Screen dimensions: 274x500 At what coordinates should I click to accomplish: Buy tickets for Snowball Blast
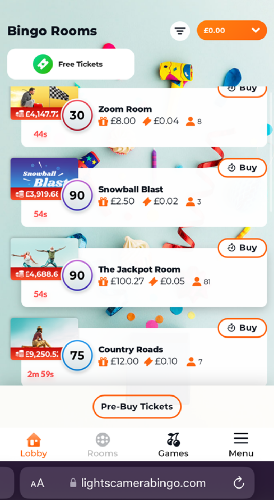tap(242, 168)
